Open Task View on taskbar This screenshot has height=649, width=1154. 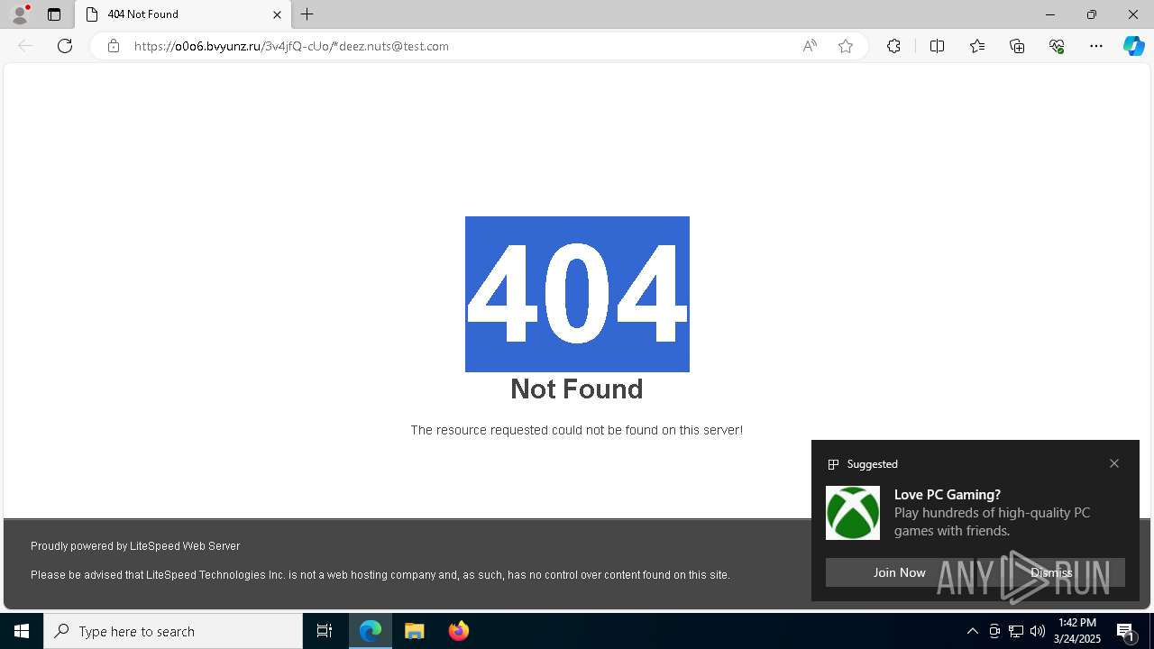pyautogui.click(x=325, y=631)
